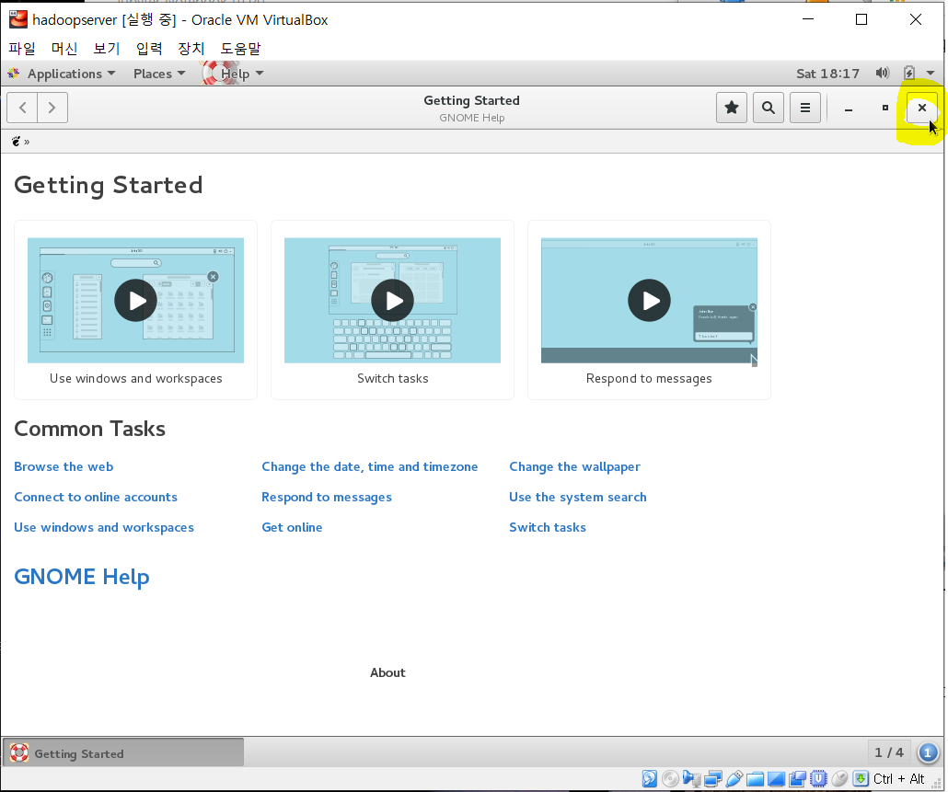Screen dimensions: 948x792
Task: Click the GNOME foot breadcrumb icon
Action: click(x=16, y=142)
